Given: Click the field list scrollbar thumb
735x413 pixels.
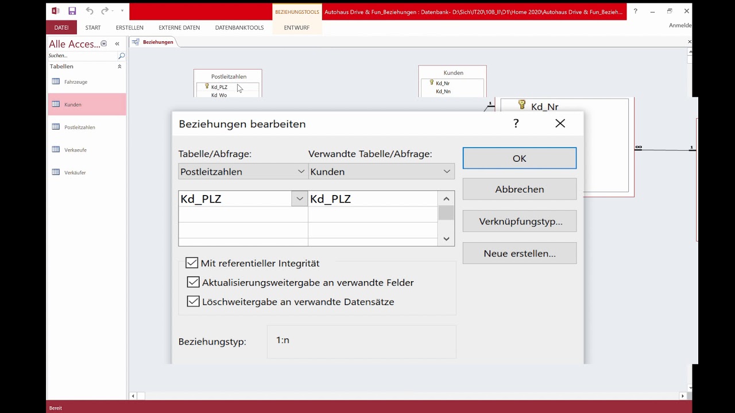Looking at the screenshot, I should (x=446, y=213).
